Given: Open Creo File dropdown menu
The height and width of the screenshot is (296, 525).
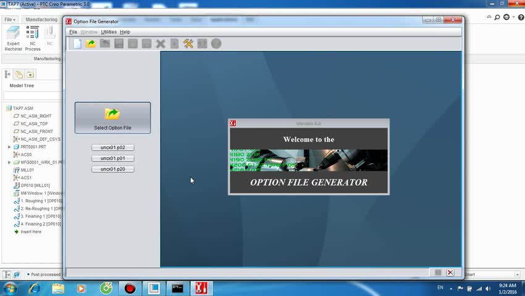Looking at the screenshot, I should [10, 19].
